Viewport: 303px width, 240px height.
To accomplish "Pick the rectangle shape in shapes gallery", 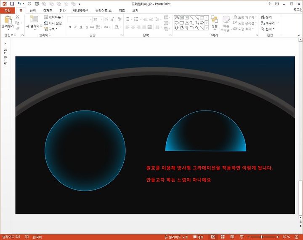I will tap(202, 18).
